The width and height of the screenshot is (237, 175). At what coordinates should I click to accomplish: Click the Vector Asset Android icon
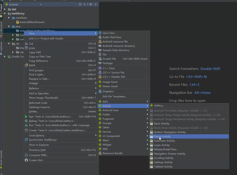(100, 86)
